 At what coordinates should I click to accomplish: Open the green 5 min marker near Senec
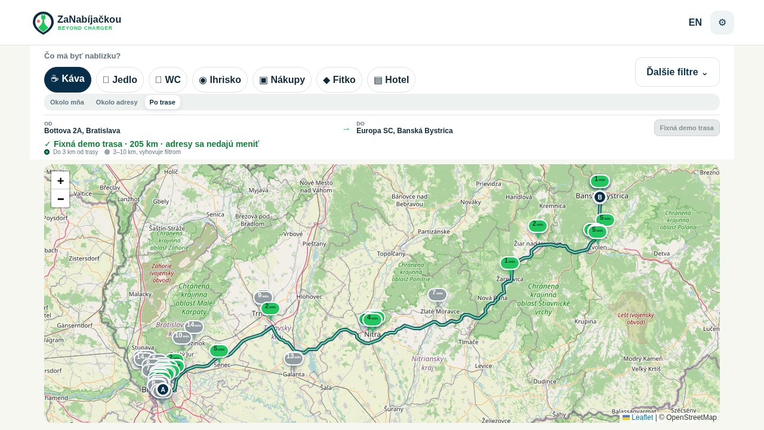coord(219,351)
